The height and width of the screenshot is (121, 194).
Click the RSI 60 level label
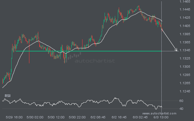pyautogui.click(x=181, y=101)
